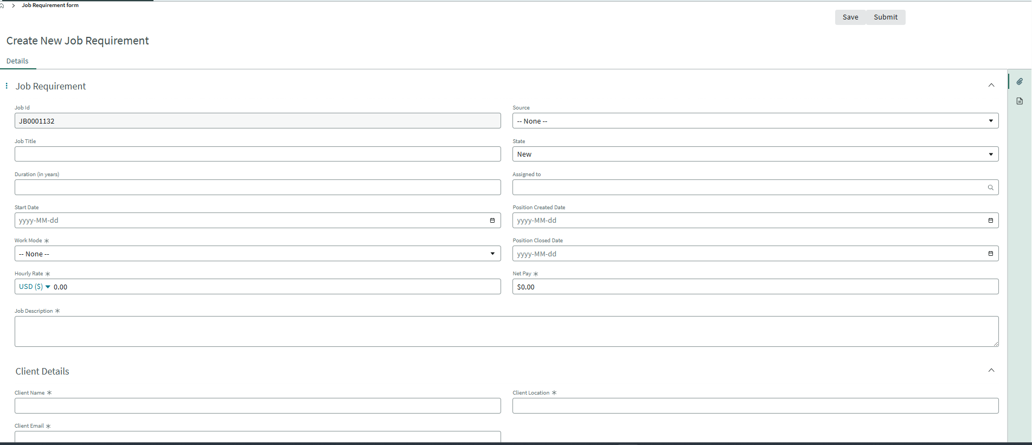
Task: Collapse the Job Requirement section
Action: 991,85
